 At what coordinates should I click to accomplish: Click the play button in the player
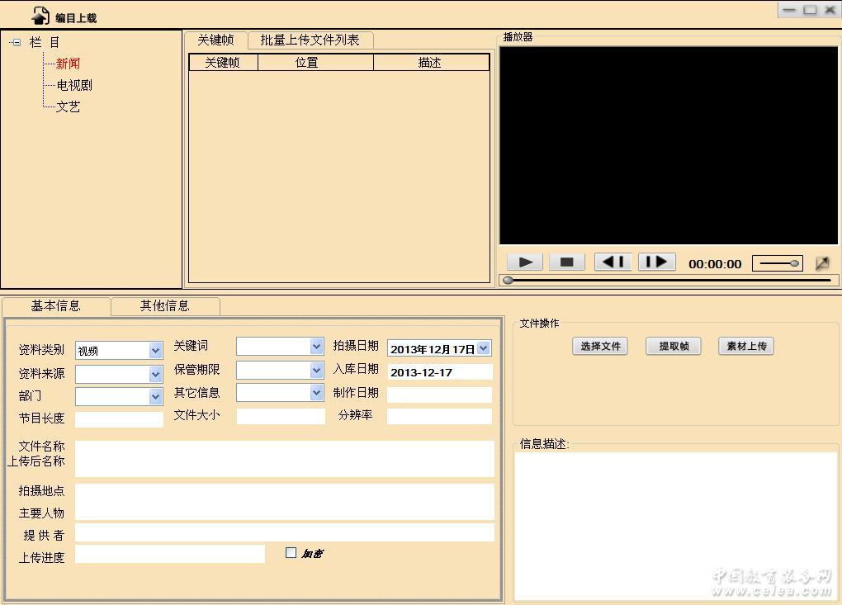(x=525, y=262)
